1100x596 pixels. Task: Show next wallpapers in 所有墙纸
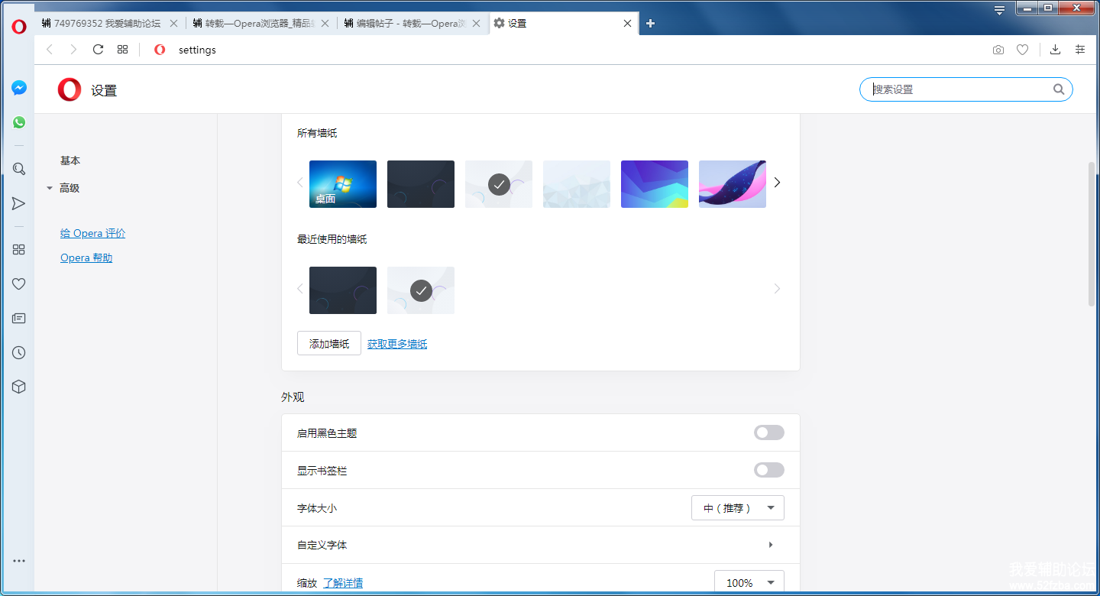pos(777,183)
